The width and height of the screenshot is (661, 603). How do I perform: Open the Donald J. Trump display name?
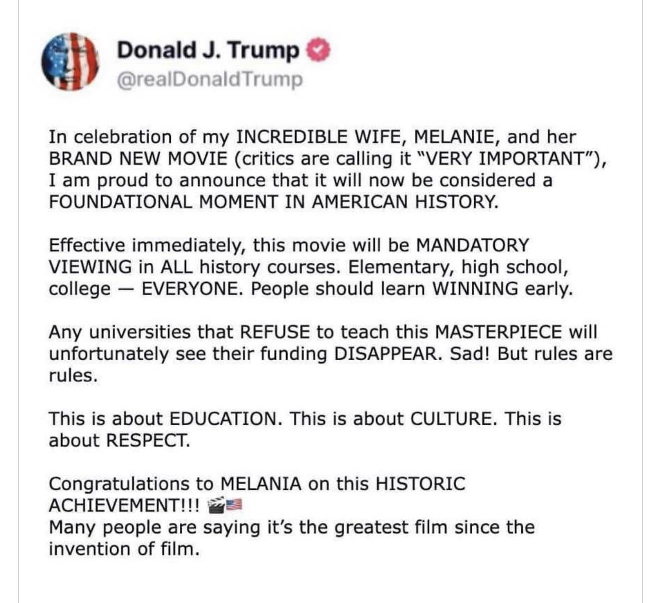(x=208, y=51)
